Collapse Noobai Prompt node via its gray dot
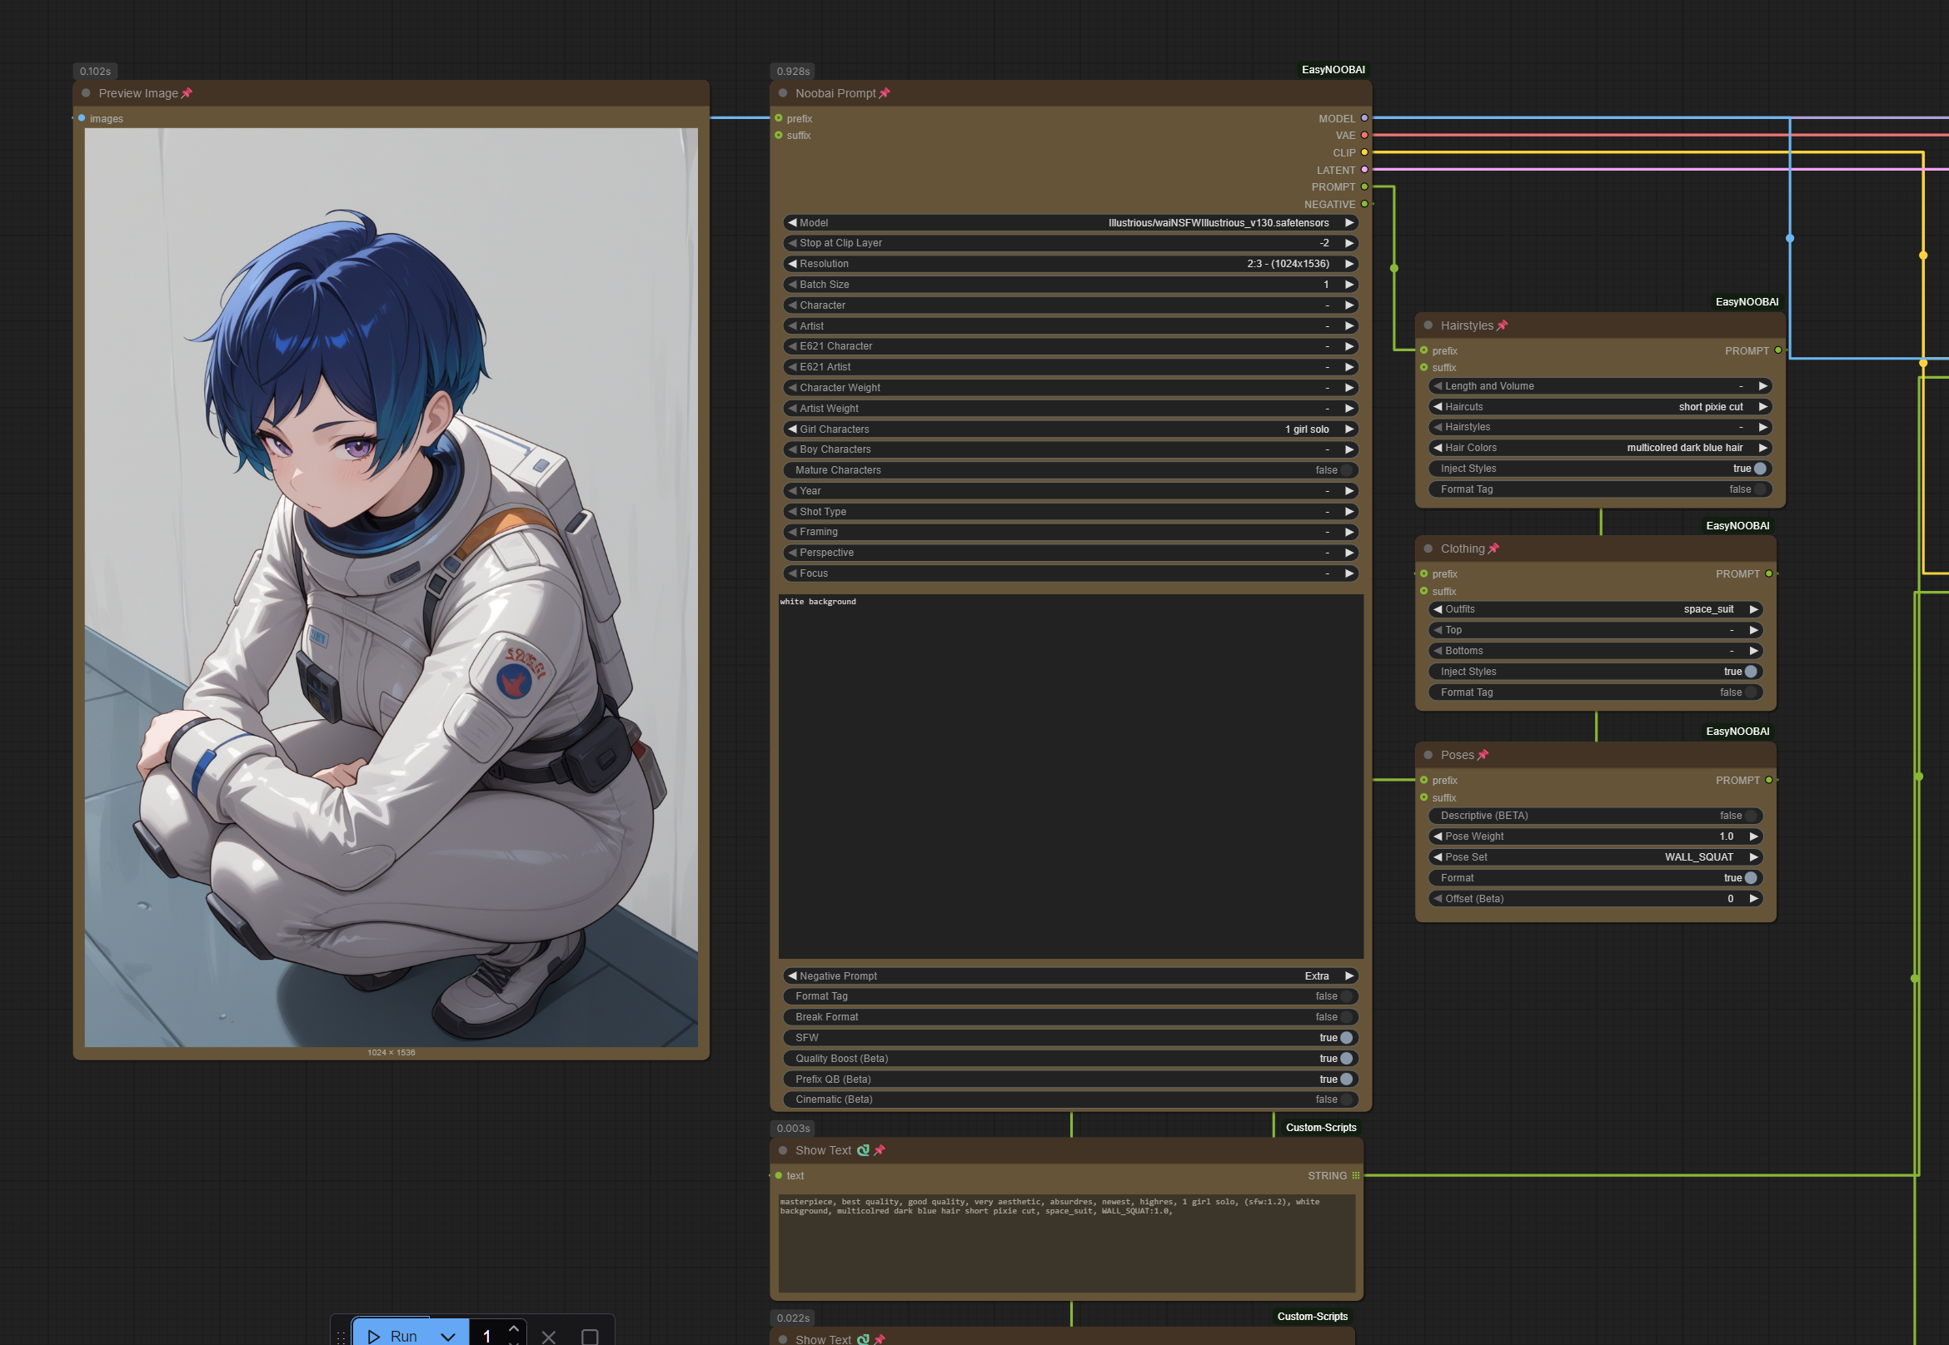The width and height of the screenshot is (1949, 1345). click(x=783, y=93)
